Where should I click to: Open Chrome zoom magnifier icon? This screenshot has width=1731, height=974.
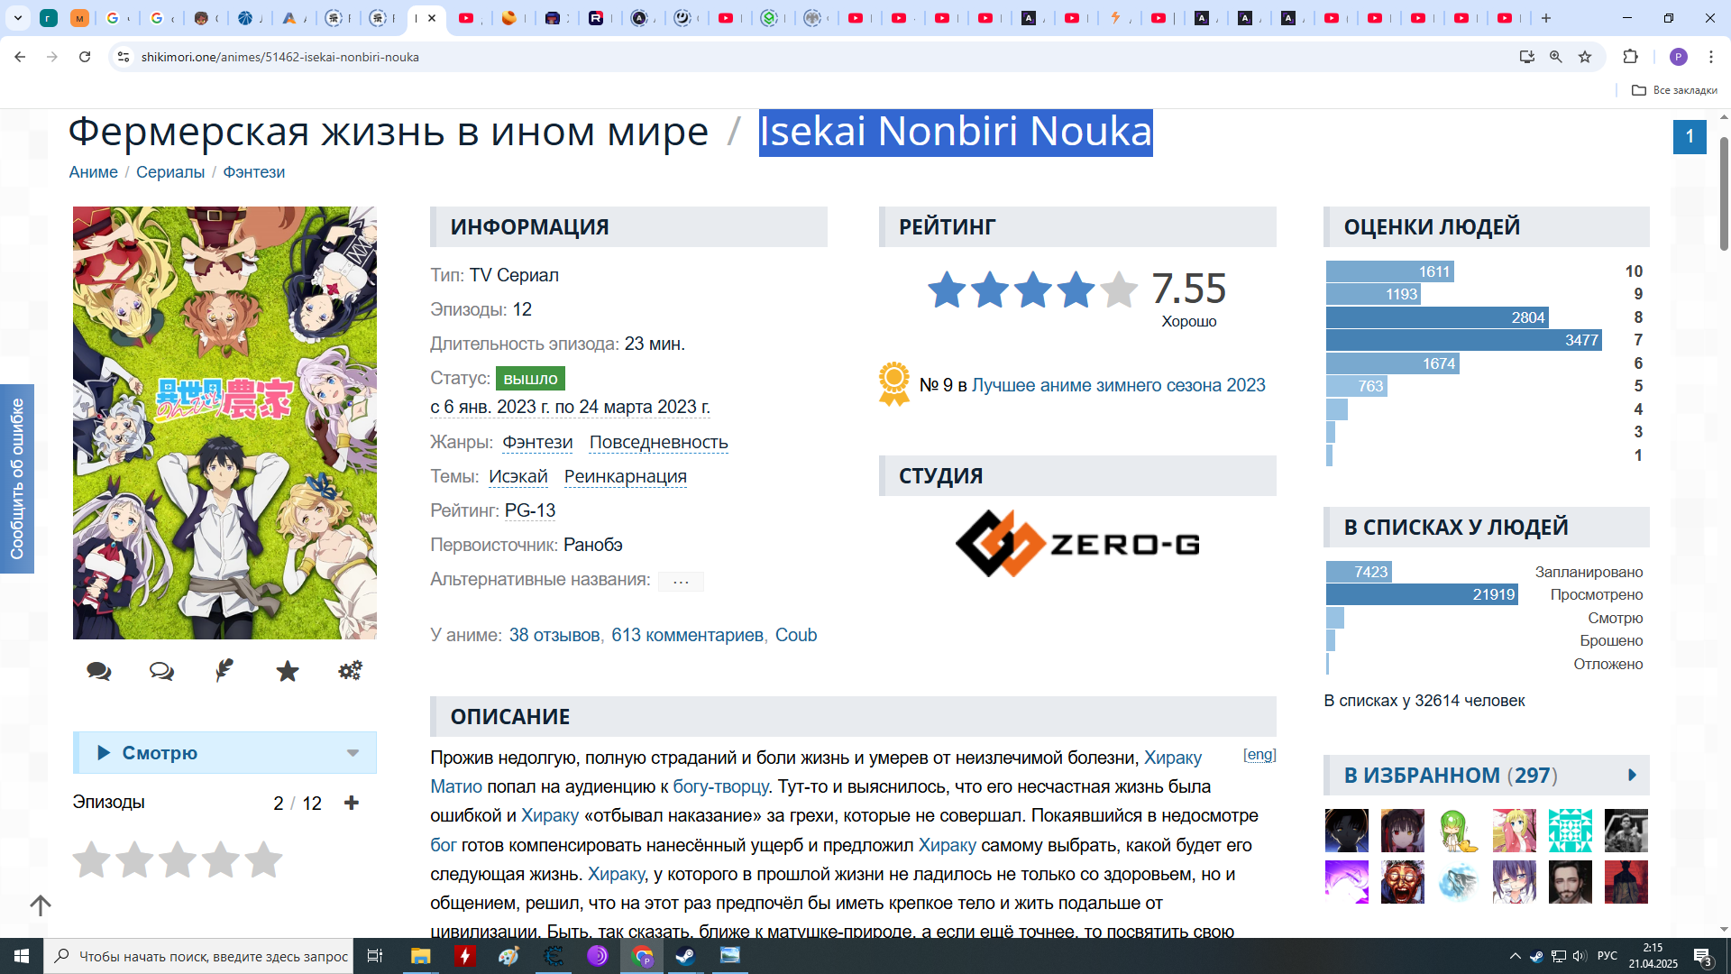point(1556,57)
